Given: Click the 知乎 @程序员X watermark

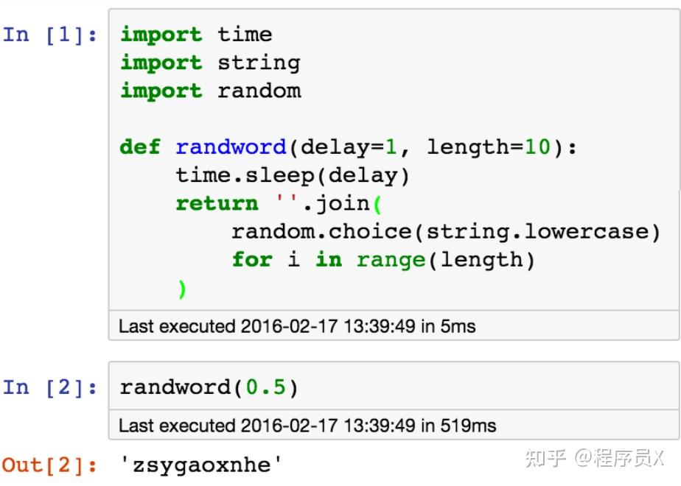Looking at the screenshot, I should coord(594,458).
